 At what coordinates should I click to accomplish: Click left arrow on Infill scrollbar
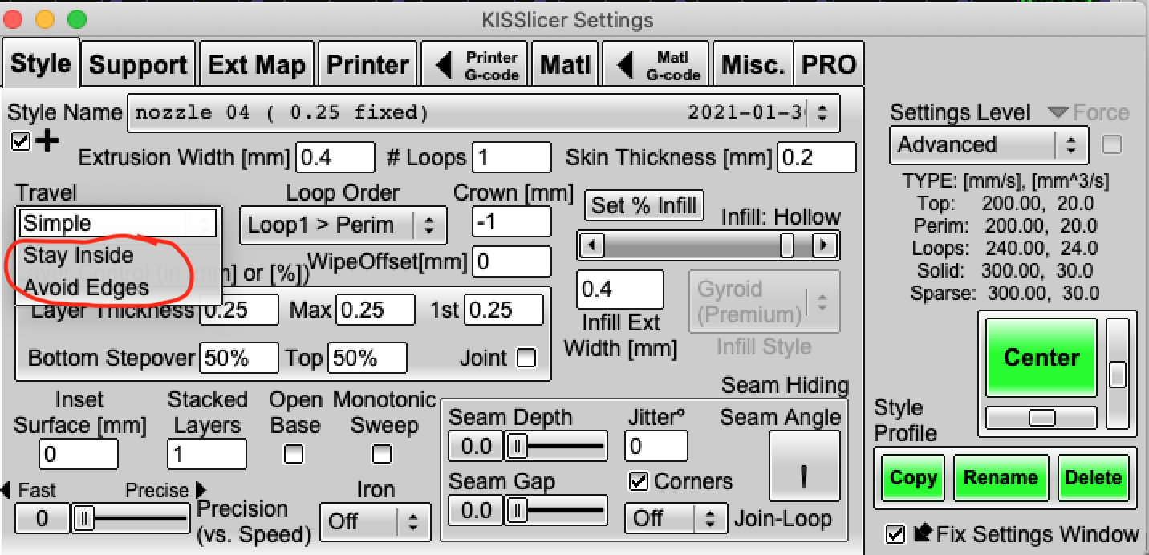point(591,245)
